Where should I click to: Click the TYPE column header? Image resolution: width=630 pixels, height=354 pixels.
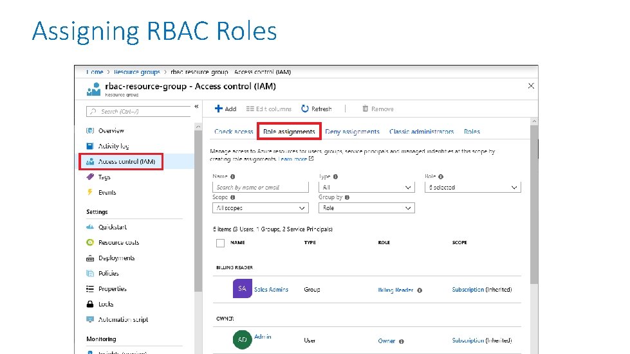[x=310, y=243]
